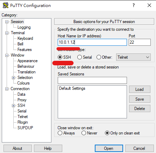This screenshot has width=156, height=153.
Task: Click the question mark help icon
Action: click(x=134, y=5)
